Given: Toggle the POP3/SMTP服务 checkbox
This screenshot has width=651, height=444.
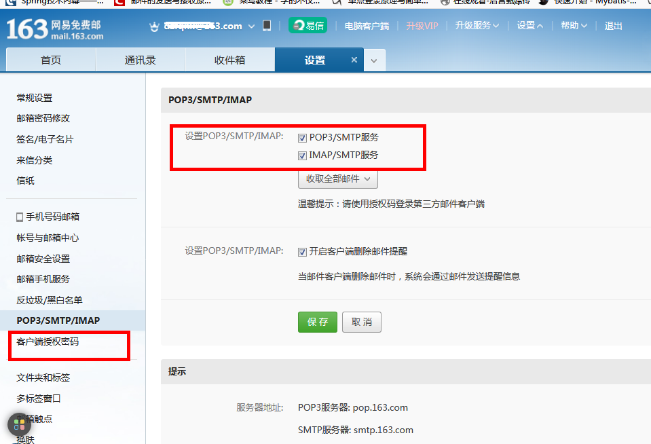Looking at the screenshot, I should click(x=302, y=138).
